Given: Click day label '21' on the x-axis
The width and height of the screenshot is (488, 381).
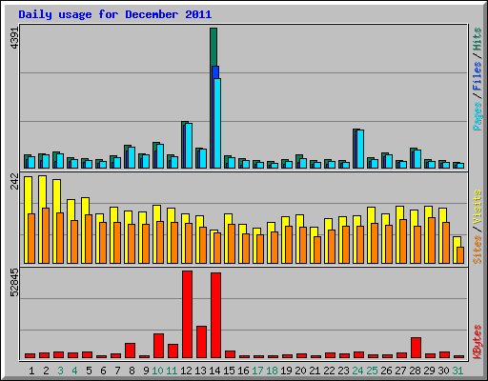Looking at the screenshot, I should (x=315, y=371).
